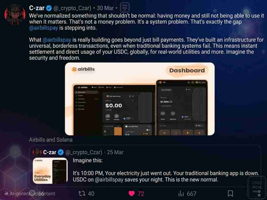Click the reply comment icon showing 66

32,193
